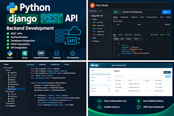Click the code brackets icon for Clean & Maintainable Code
Screen dimensions: 174x116
[x=100, y=101]
